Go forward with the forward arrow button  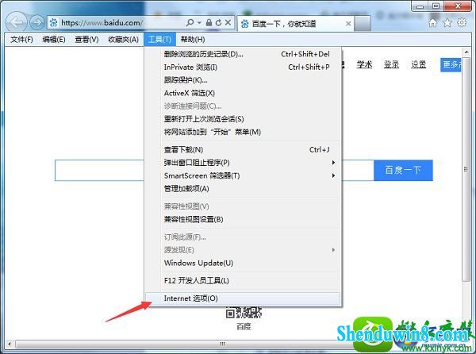(x=37, y=22)
